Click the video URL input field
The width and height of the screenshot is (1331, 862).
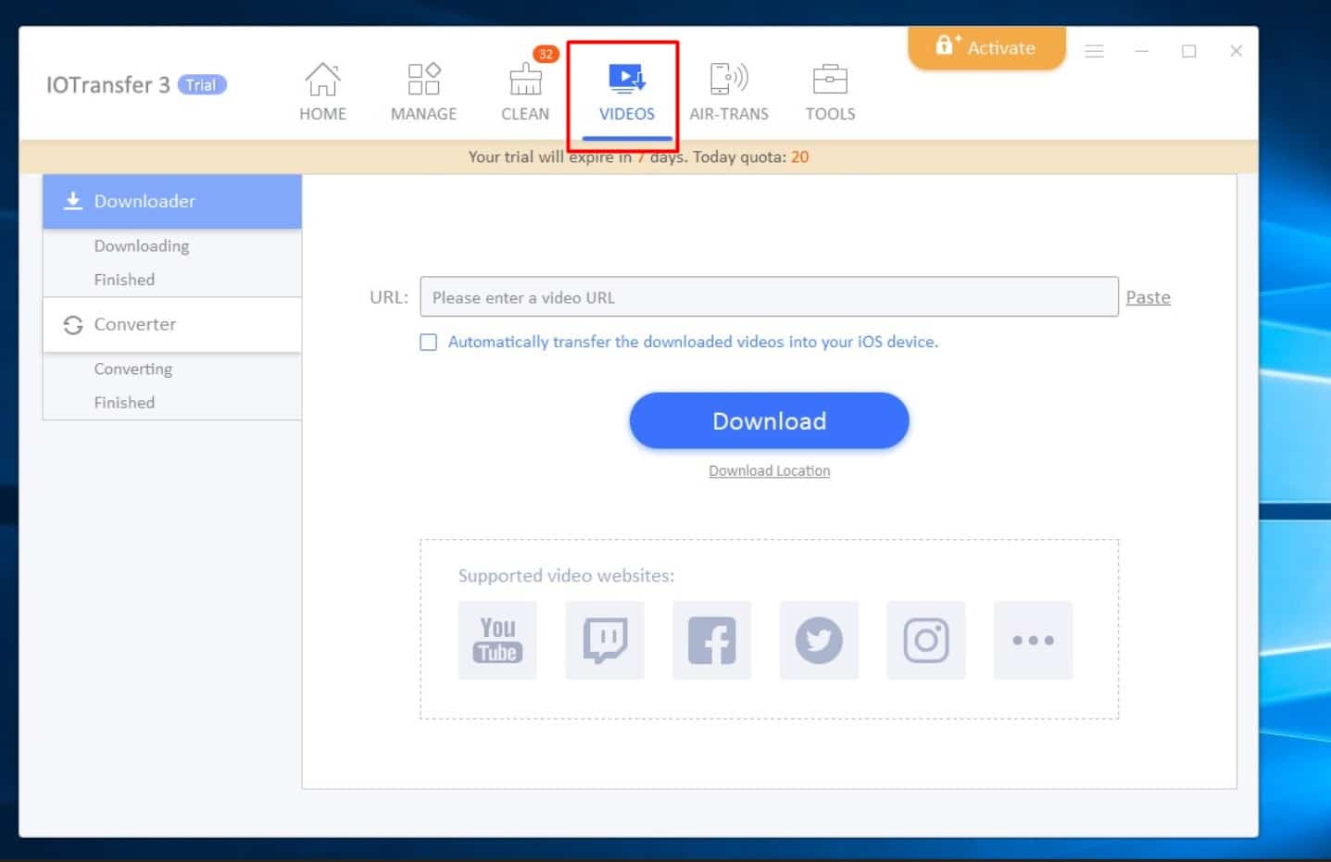769,297
